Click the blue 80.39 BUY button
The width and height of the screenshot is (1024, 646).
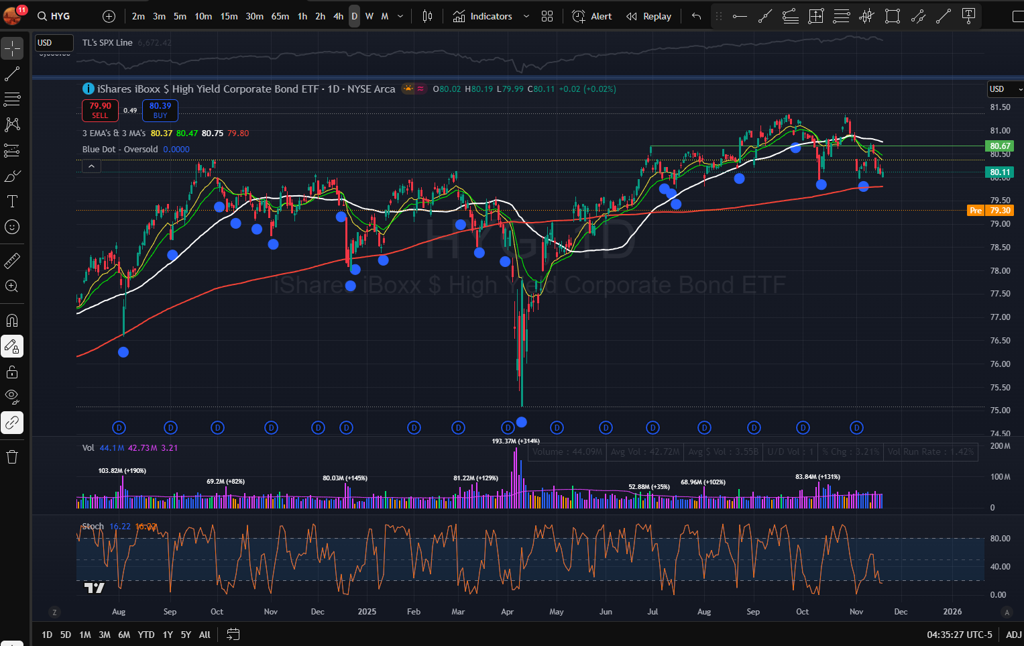160,110
